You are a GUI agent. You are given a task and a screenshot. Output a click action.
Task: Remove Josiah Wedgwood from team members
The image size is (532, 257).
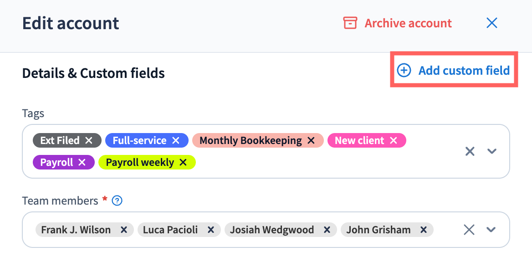[327, 230]
